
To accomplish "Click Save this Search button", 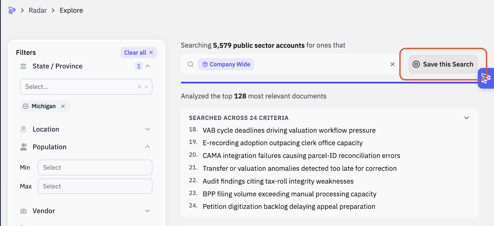I will tap(443, 64).
